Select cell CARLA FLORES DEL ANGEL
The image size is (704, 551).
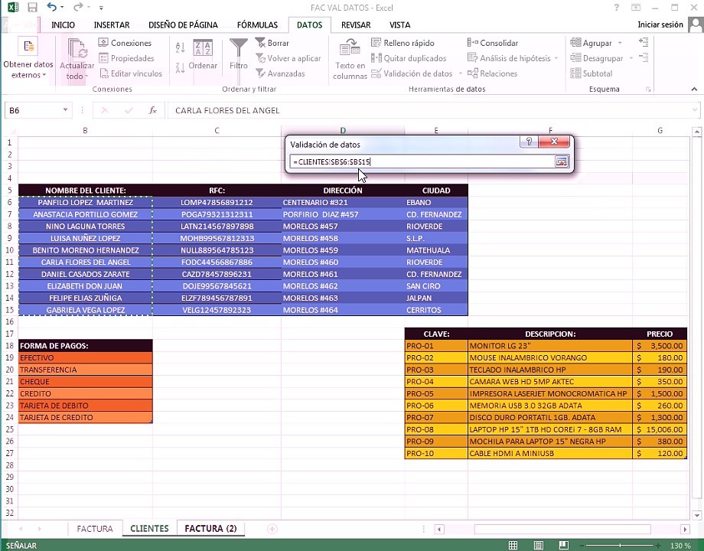(85, 262)
